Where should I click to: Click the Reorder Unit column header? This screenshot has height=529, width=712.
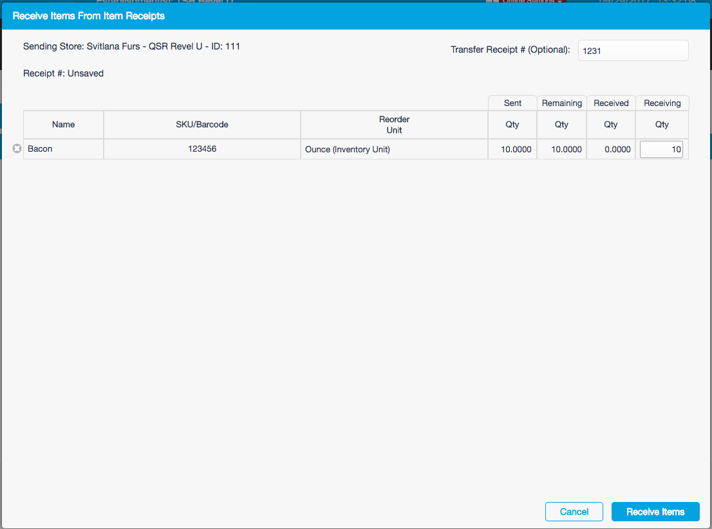(394, 124)
